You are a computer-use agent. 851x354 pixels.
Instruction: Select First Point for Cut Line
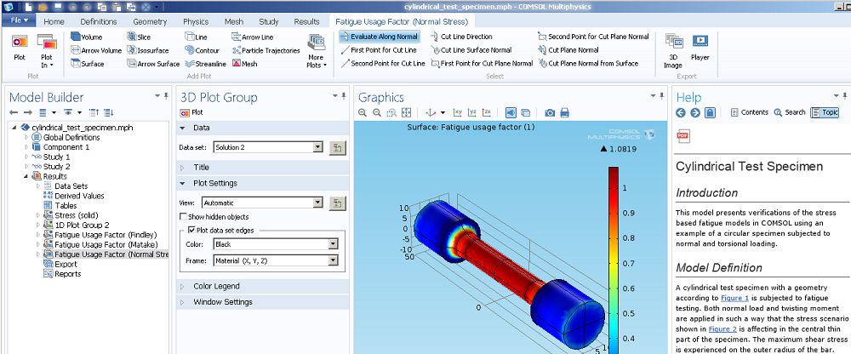tap(379, 50)
